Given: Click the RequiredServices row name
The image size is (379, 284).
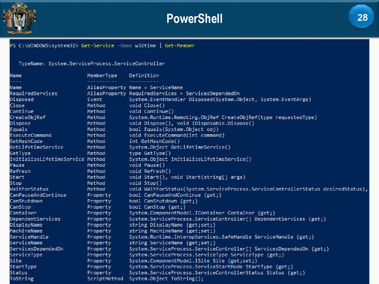Looking at the screenshot, I should point(34,93).
